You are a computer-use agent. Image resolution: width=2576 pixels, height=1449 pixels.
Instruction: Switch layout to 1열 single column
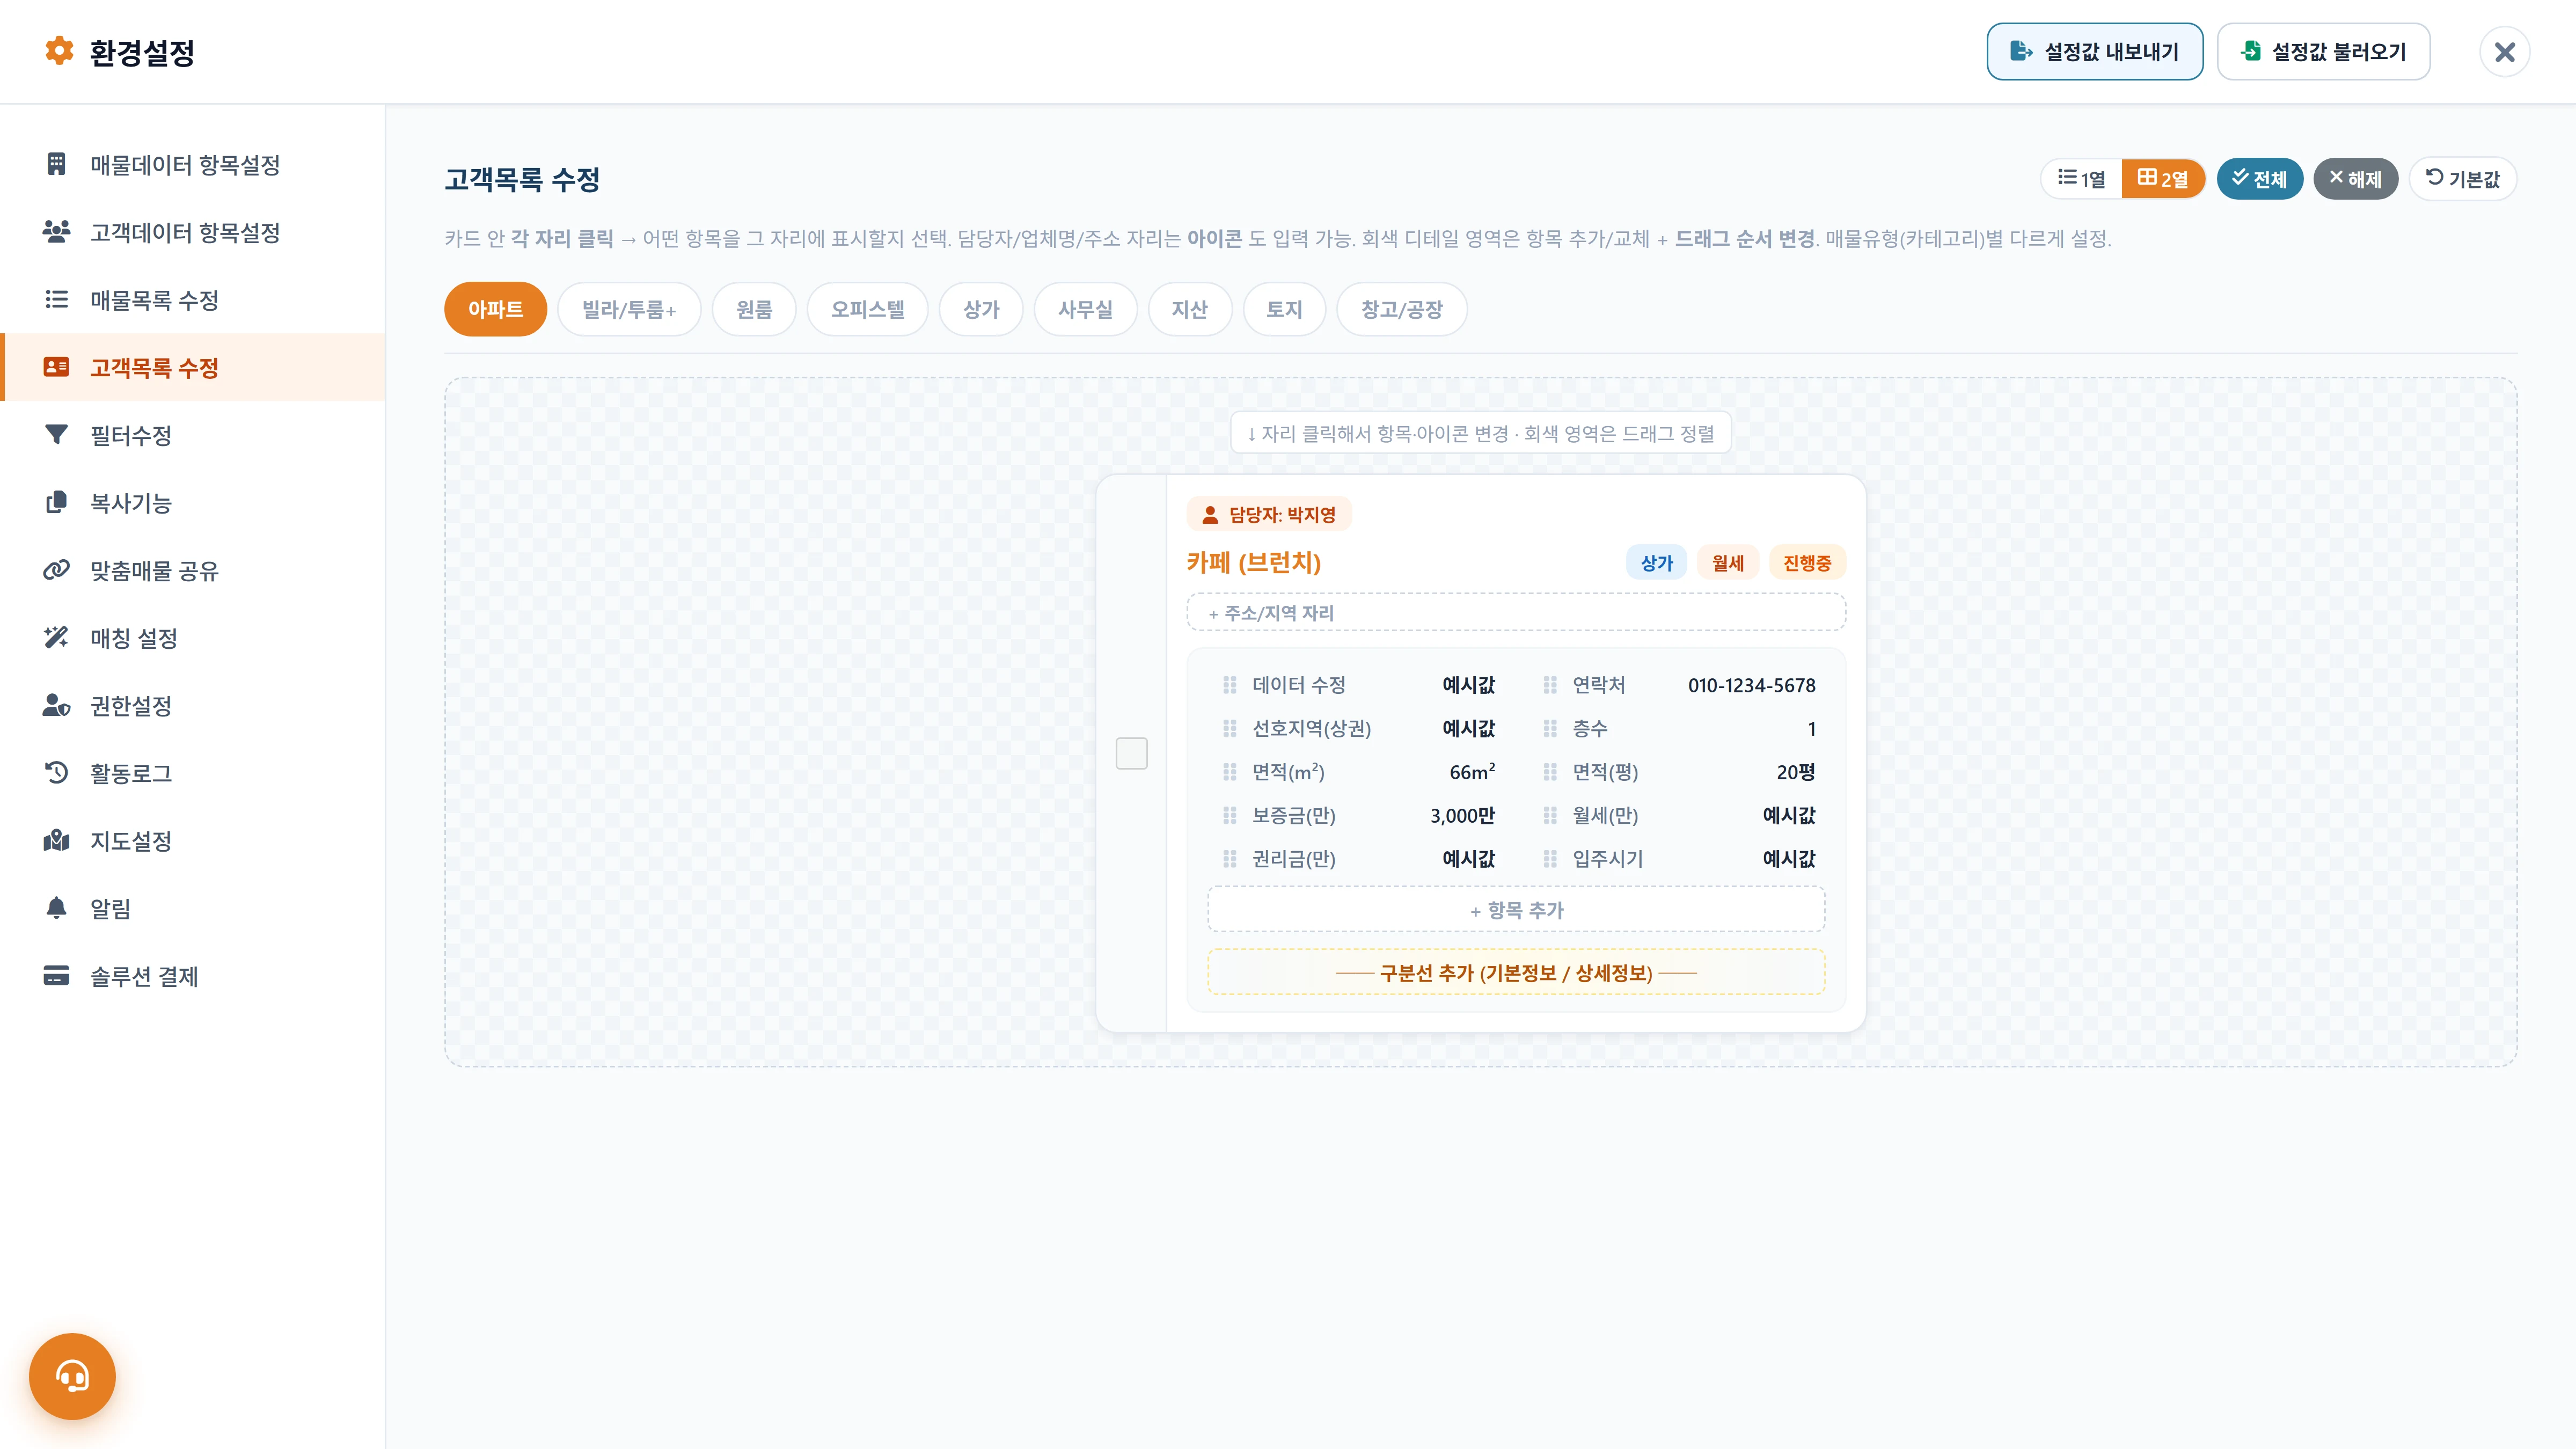[x=2081, y=179]
